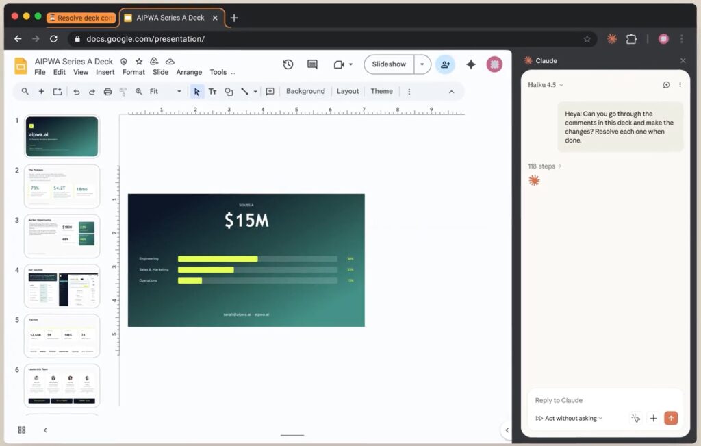Collapse the toolbar with the up chevron
This screenshot has height=446, width=701.
click(451, 91)
